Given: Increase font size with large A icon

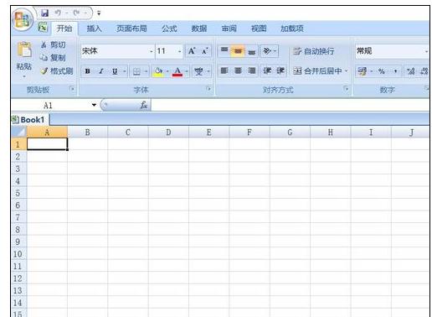Looking at the screenshot, I should 192,51.
